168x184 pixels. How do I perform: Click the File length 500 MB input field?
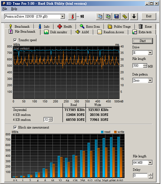click(x=138, y=65)
